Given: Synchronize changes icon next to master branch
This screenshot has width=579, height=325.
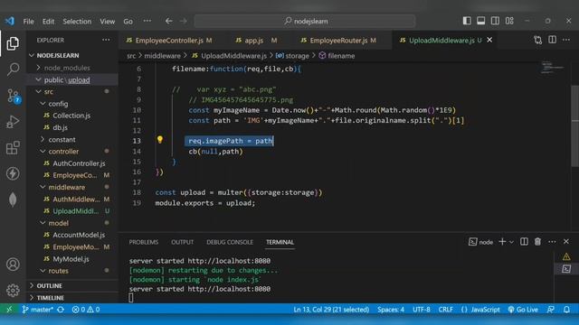Looking at the screenshot, I should [61, 310].
